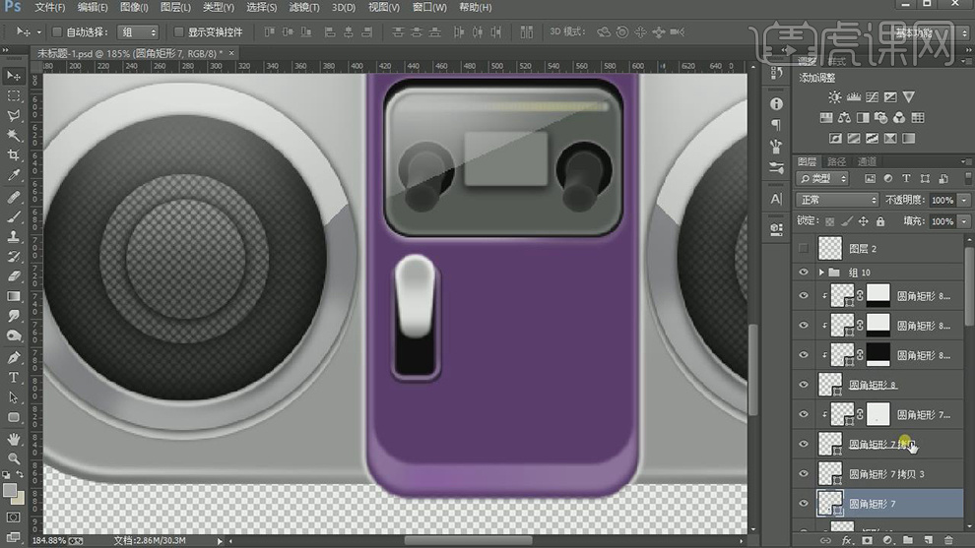Screen dimensions: 975x548
Task: Select the Rectangular Marquee tool
Action: 14,96
